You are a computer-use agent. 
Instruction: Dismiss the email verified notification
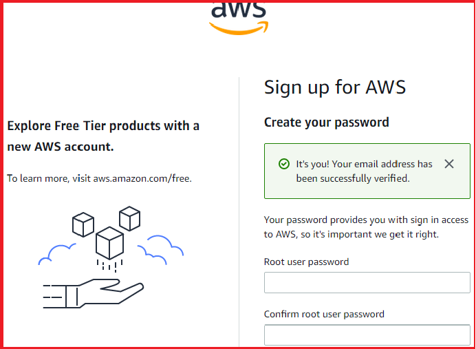coord(449,164)
